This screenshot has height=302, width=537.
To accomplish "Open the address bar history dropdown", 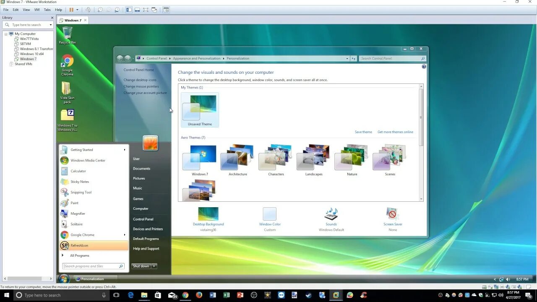I will pos(347,58).
